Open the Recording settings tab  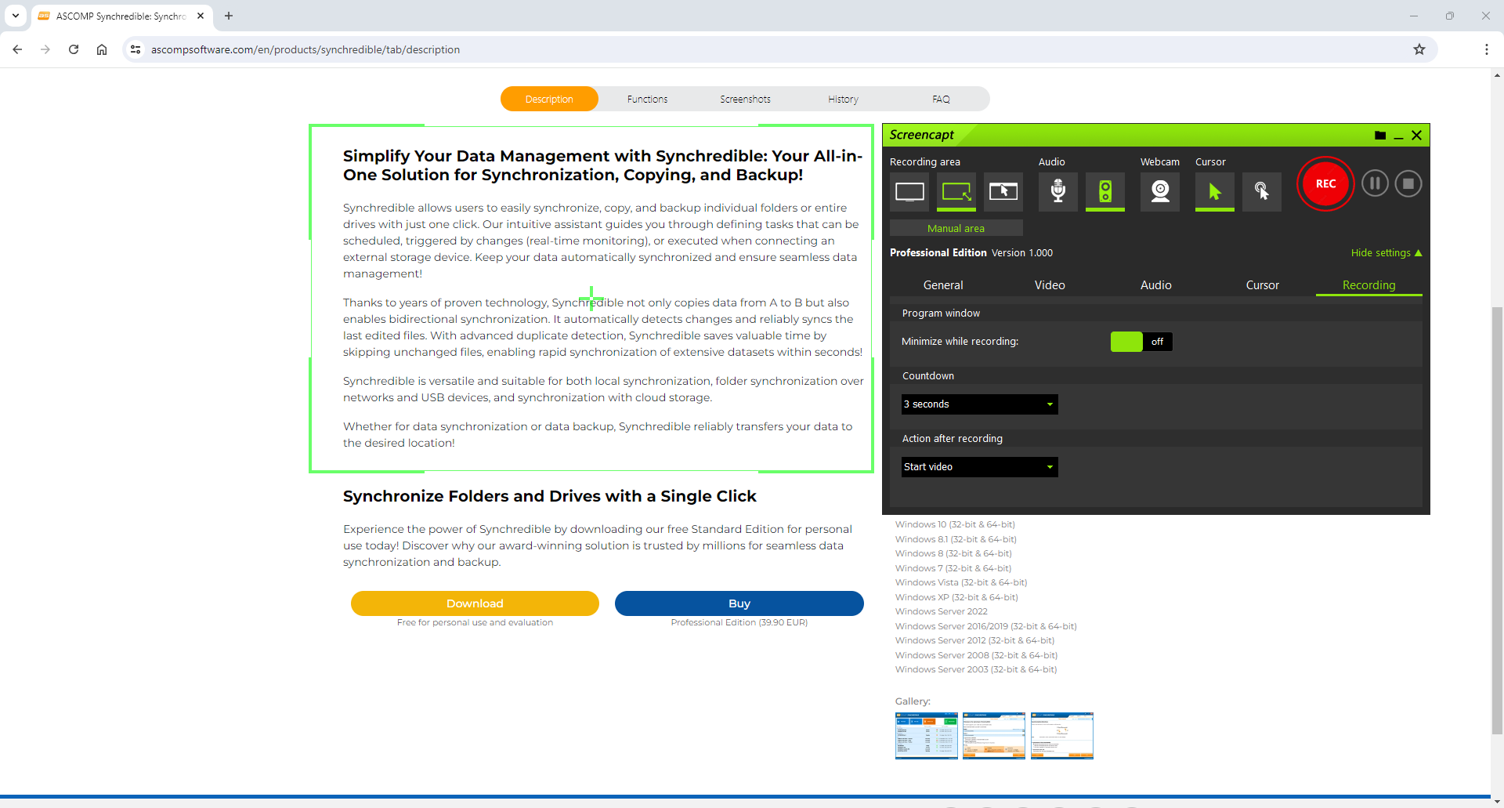tap(1369, 285)
